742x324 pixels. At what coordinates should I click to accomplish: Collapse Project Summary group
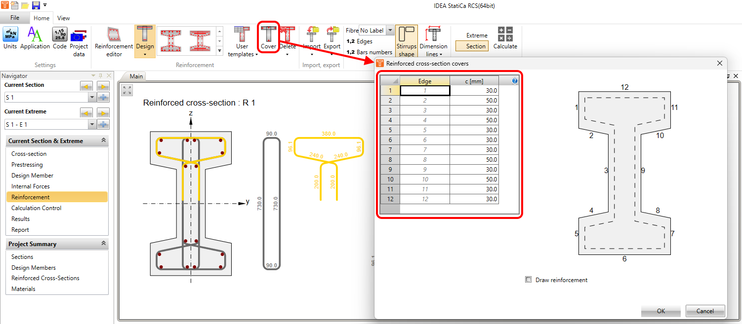pyautogui.click(x=103, y=244)
